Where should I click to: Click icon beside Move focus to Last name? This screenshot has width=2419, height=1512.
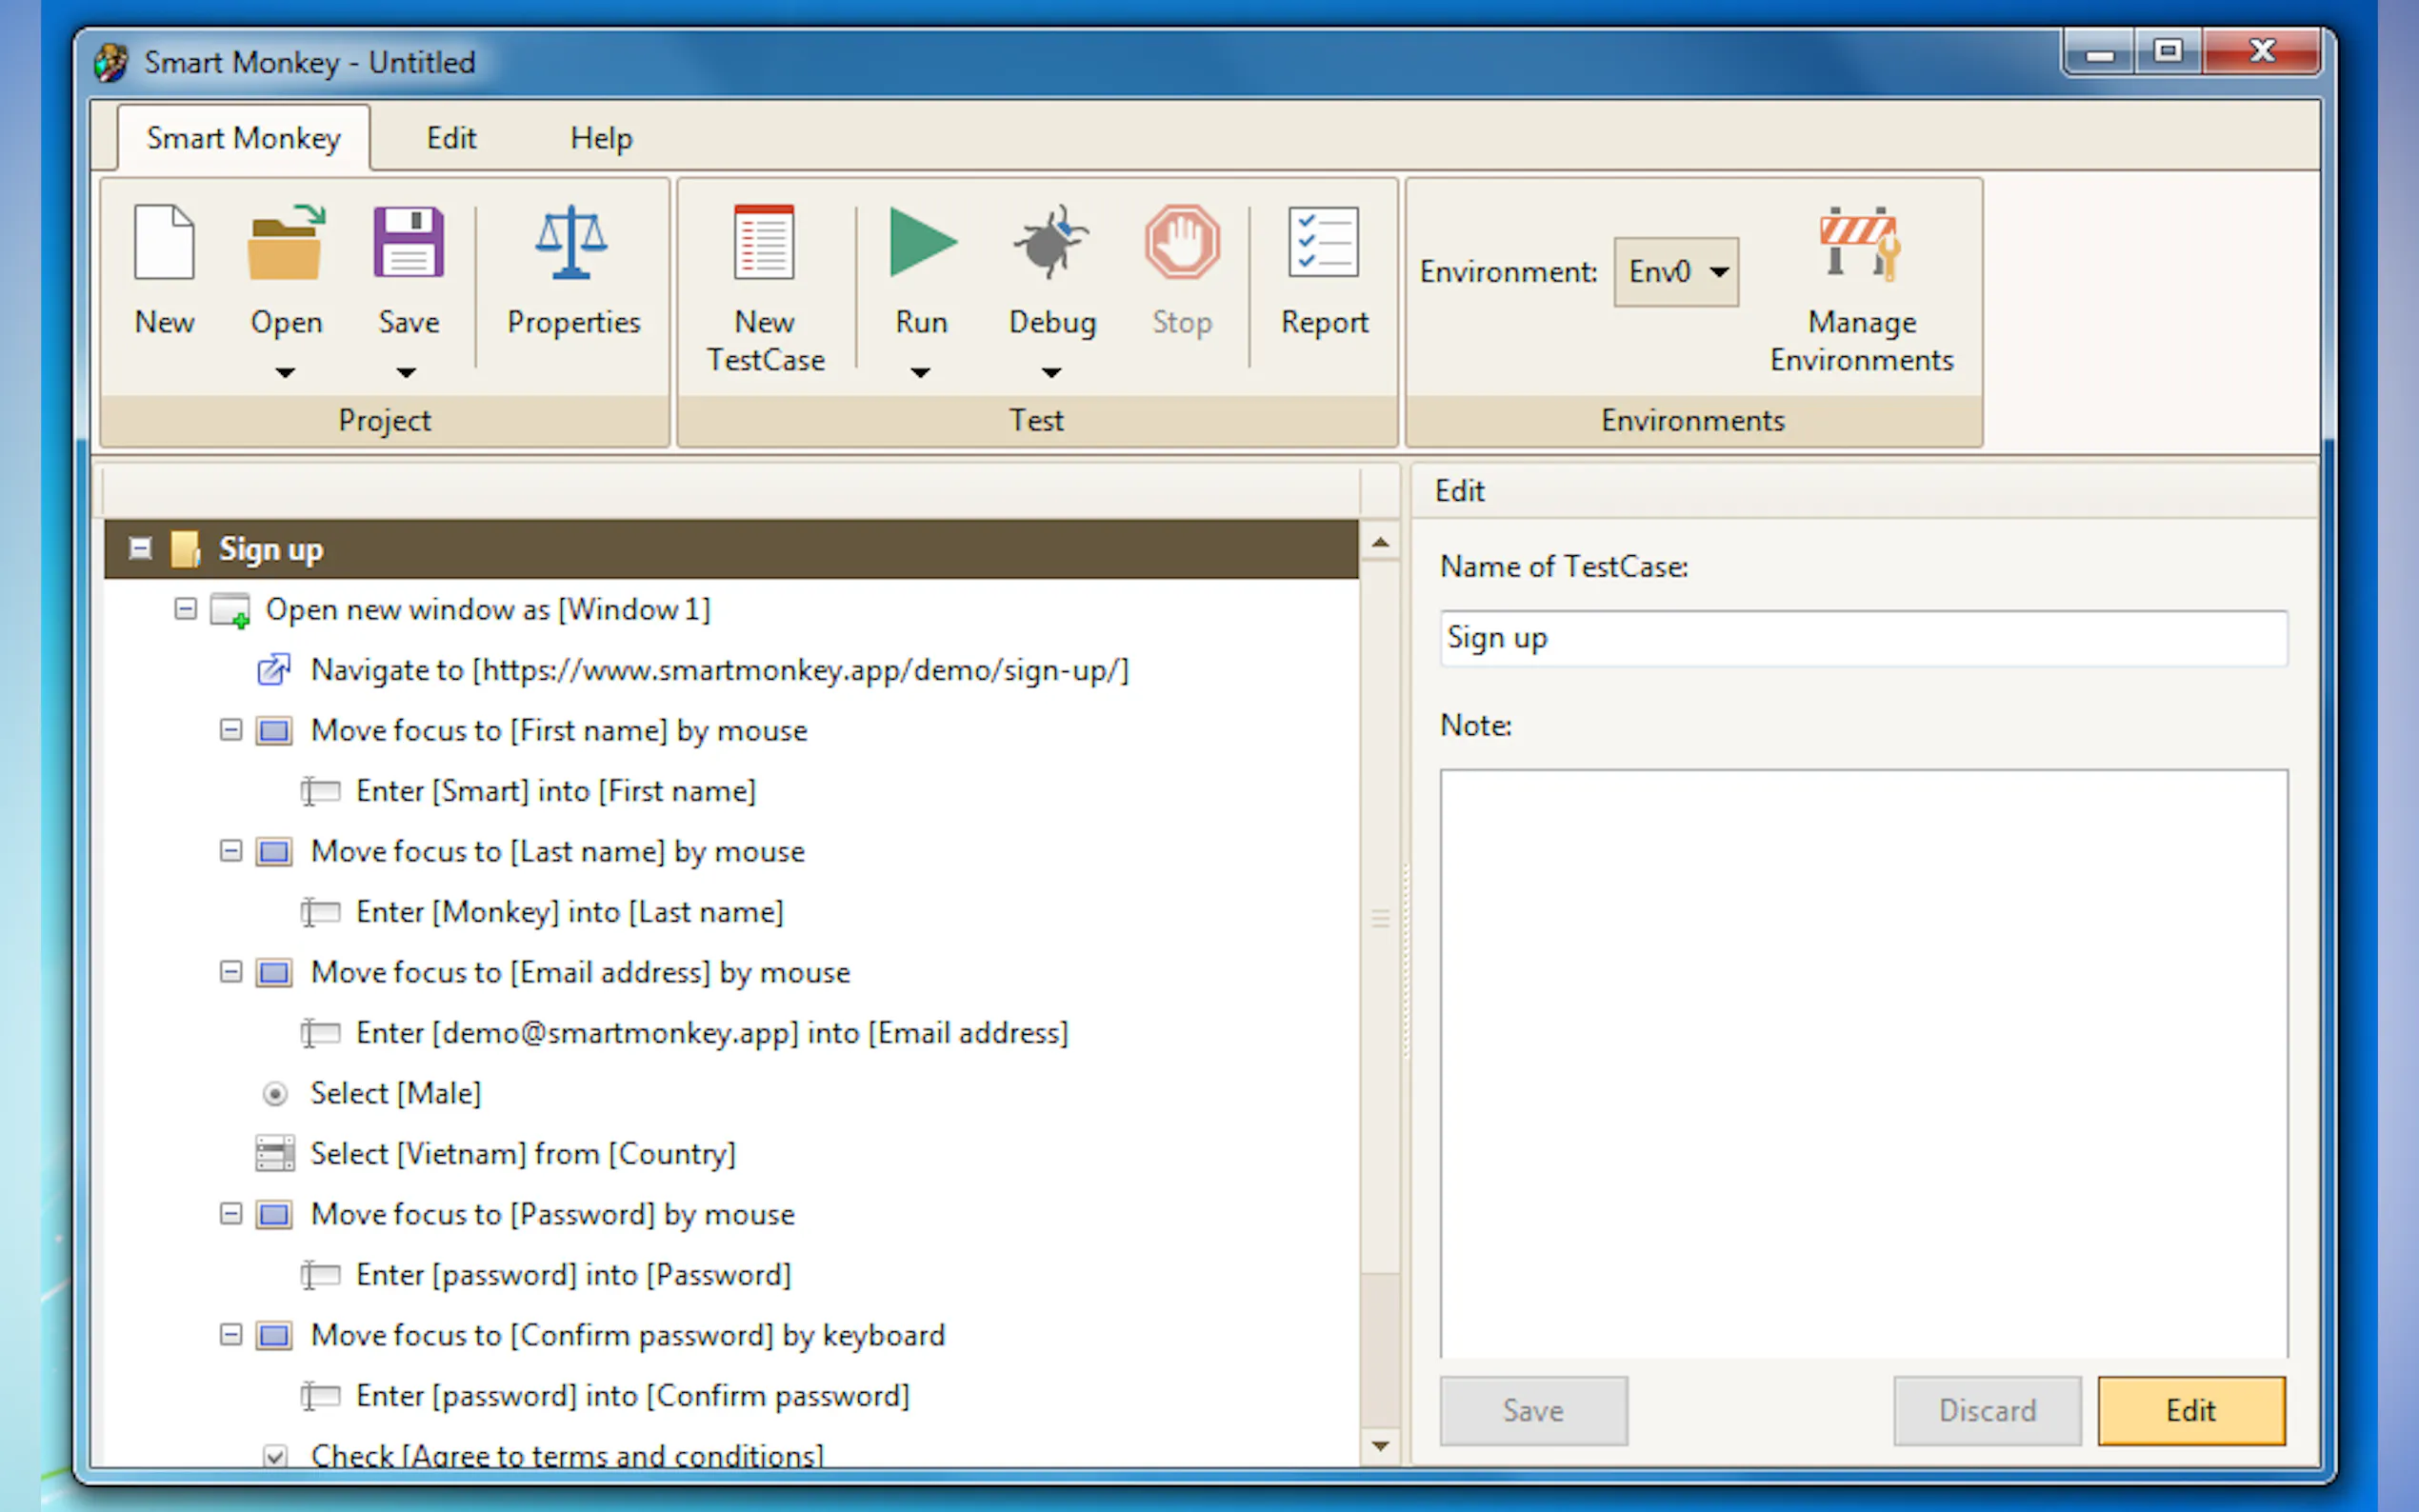[274, 852]
